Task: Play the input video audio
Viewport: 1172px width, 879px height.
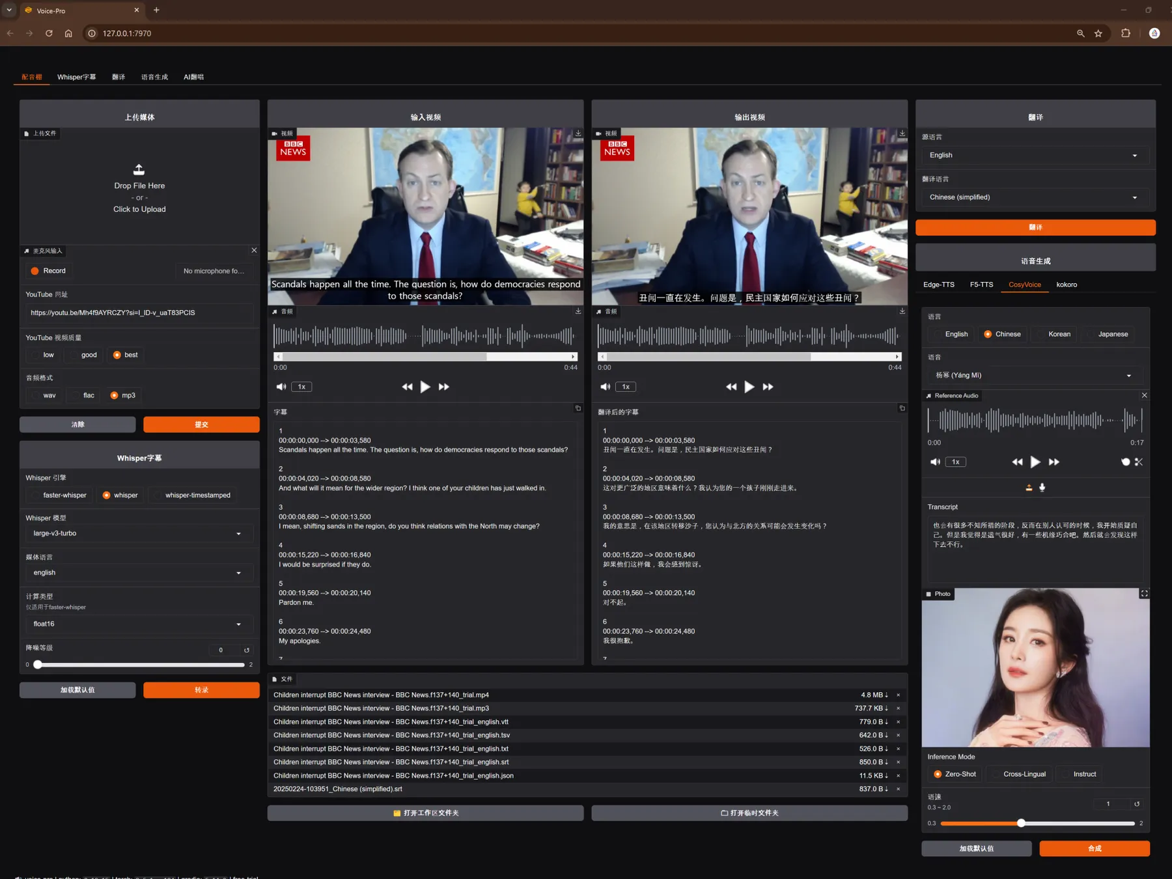Action: (425, 387)
